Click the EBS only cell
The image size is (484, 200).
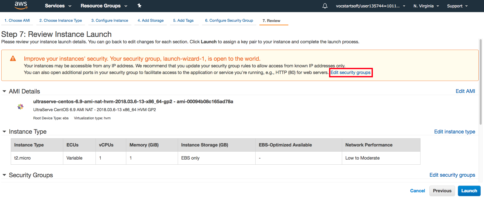(217, 158)
